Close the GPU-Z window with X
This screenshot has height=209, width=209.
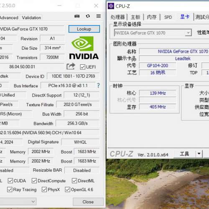click(96, 6)
